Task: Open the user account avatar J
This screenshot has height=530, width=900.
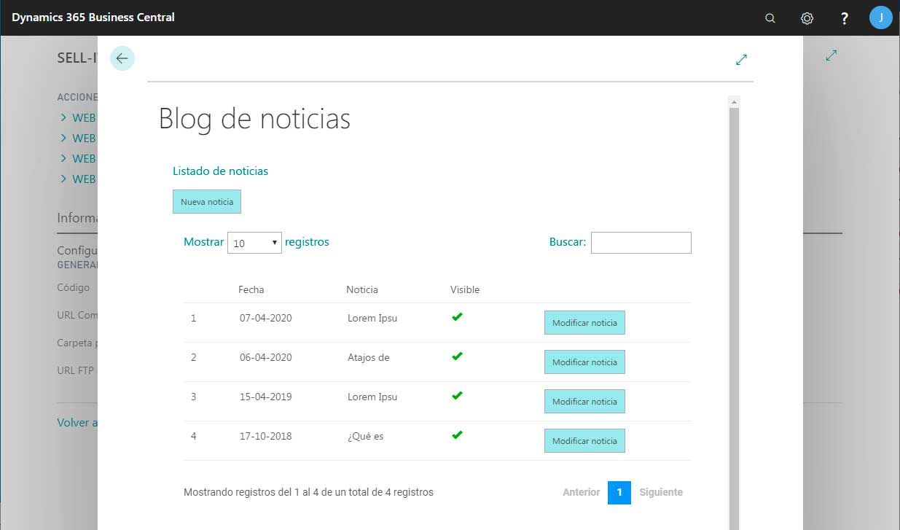Action: (881, 17)
